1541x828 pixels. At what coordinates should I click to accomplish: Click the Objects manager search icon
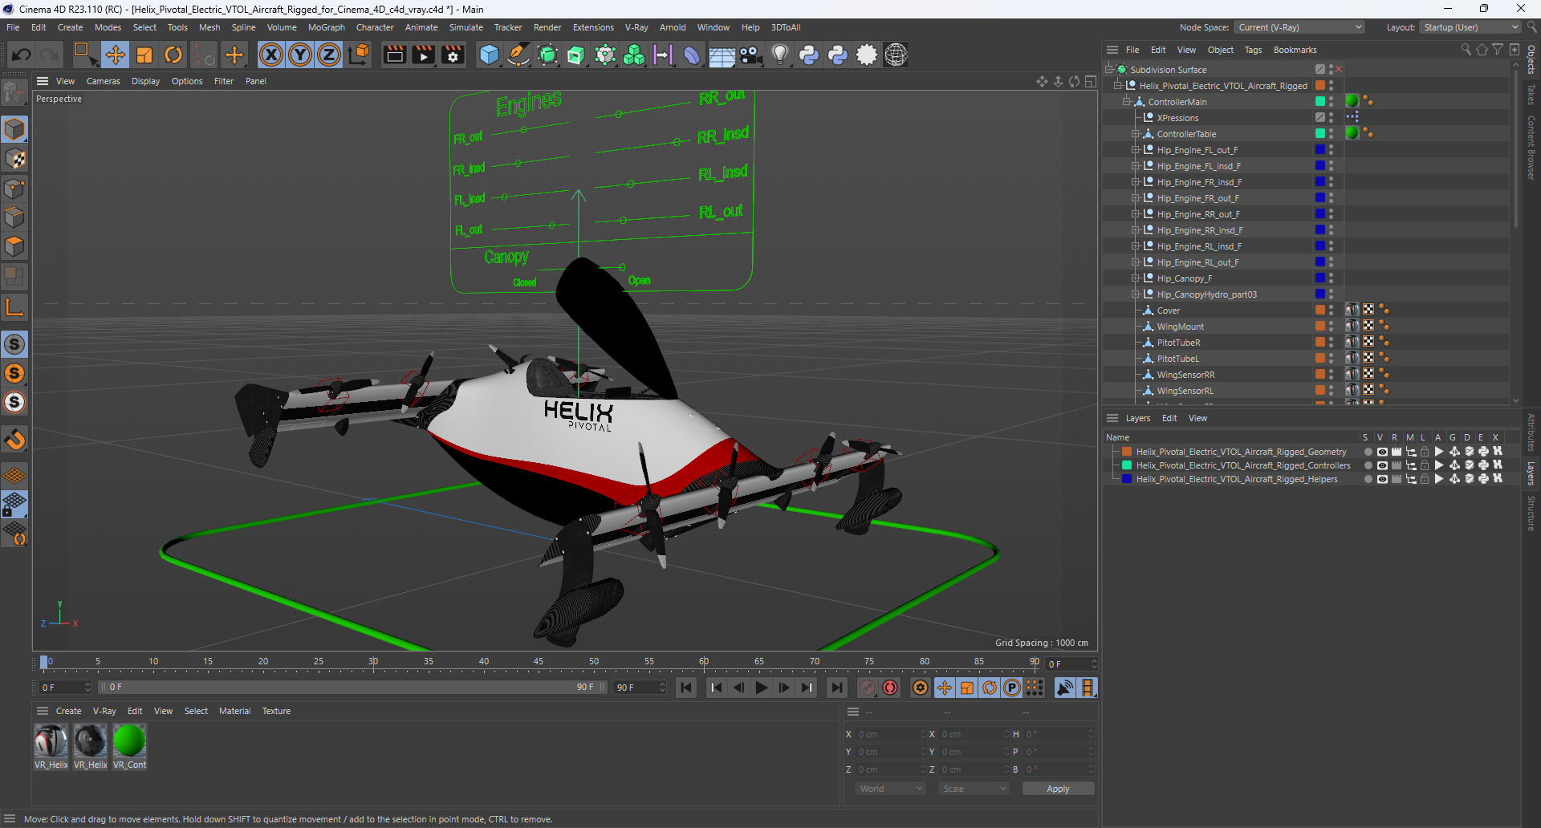click(x=1466, y=50)
